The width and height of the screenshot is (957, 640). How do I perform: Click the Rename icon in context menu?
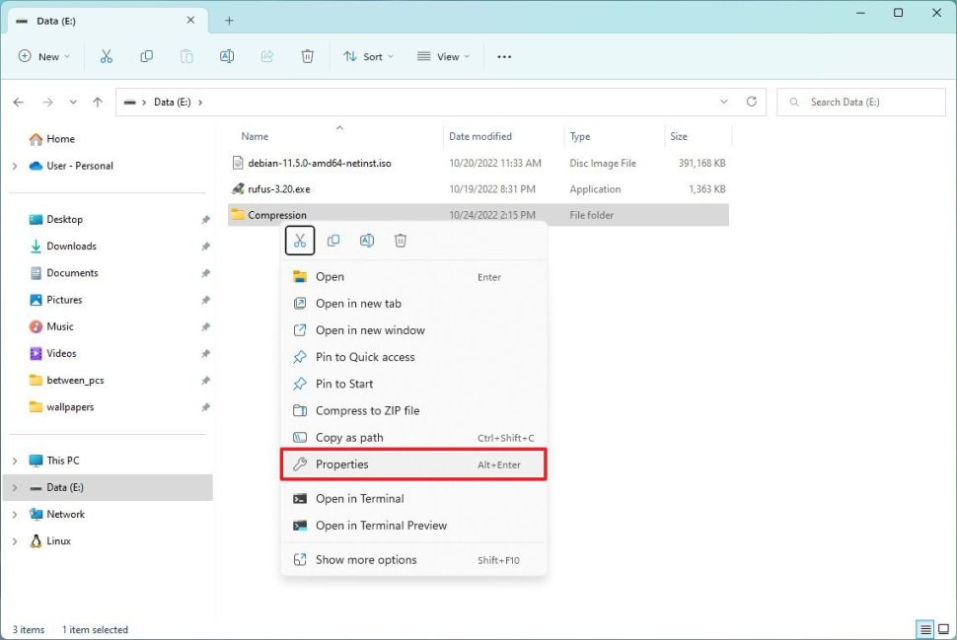(x=367, y=241)
